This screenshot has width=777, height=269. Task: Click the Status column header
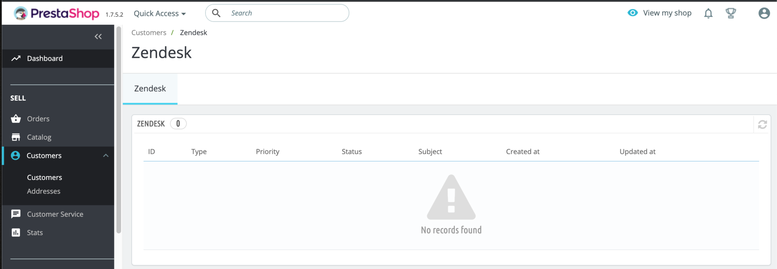352,151
